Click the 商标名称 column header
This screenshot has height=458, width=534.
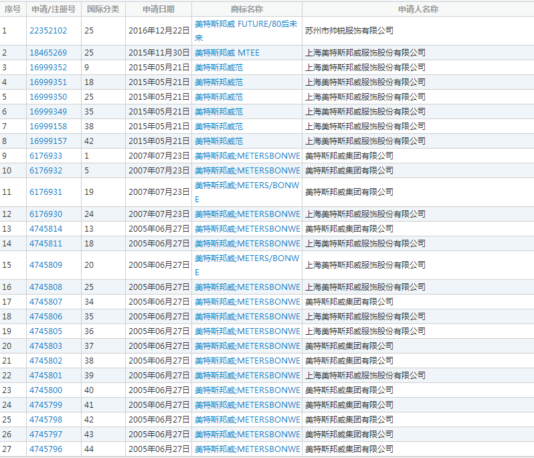point(246,9)
